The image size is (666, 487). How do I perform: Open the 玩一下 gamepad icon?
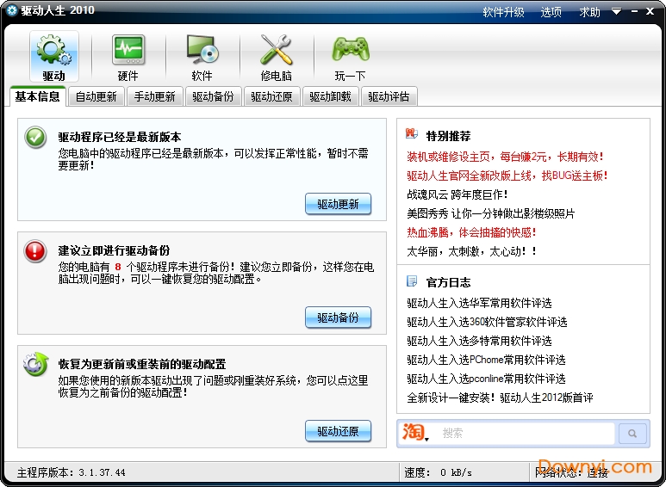coord(350,52)
